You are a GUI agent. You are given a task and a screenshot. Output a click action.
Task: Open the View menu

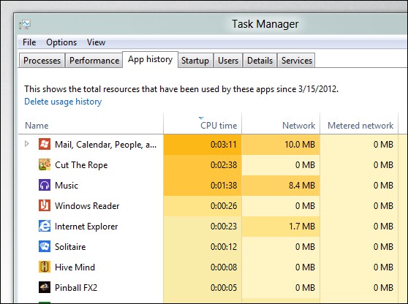tap(96, 42)
